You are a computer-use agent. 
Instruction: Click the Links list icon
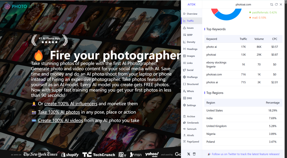point(184,63)
